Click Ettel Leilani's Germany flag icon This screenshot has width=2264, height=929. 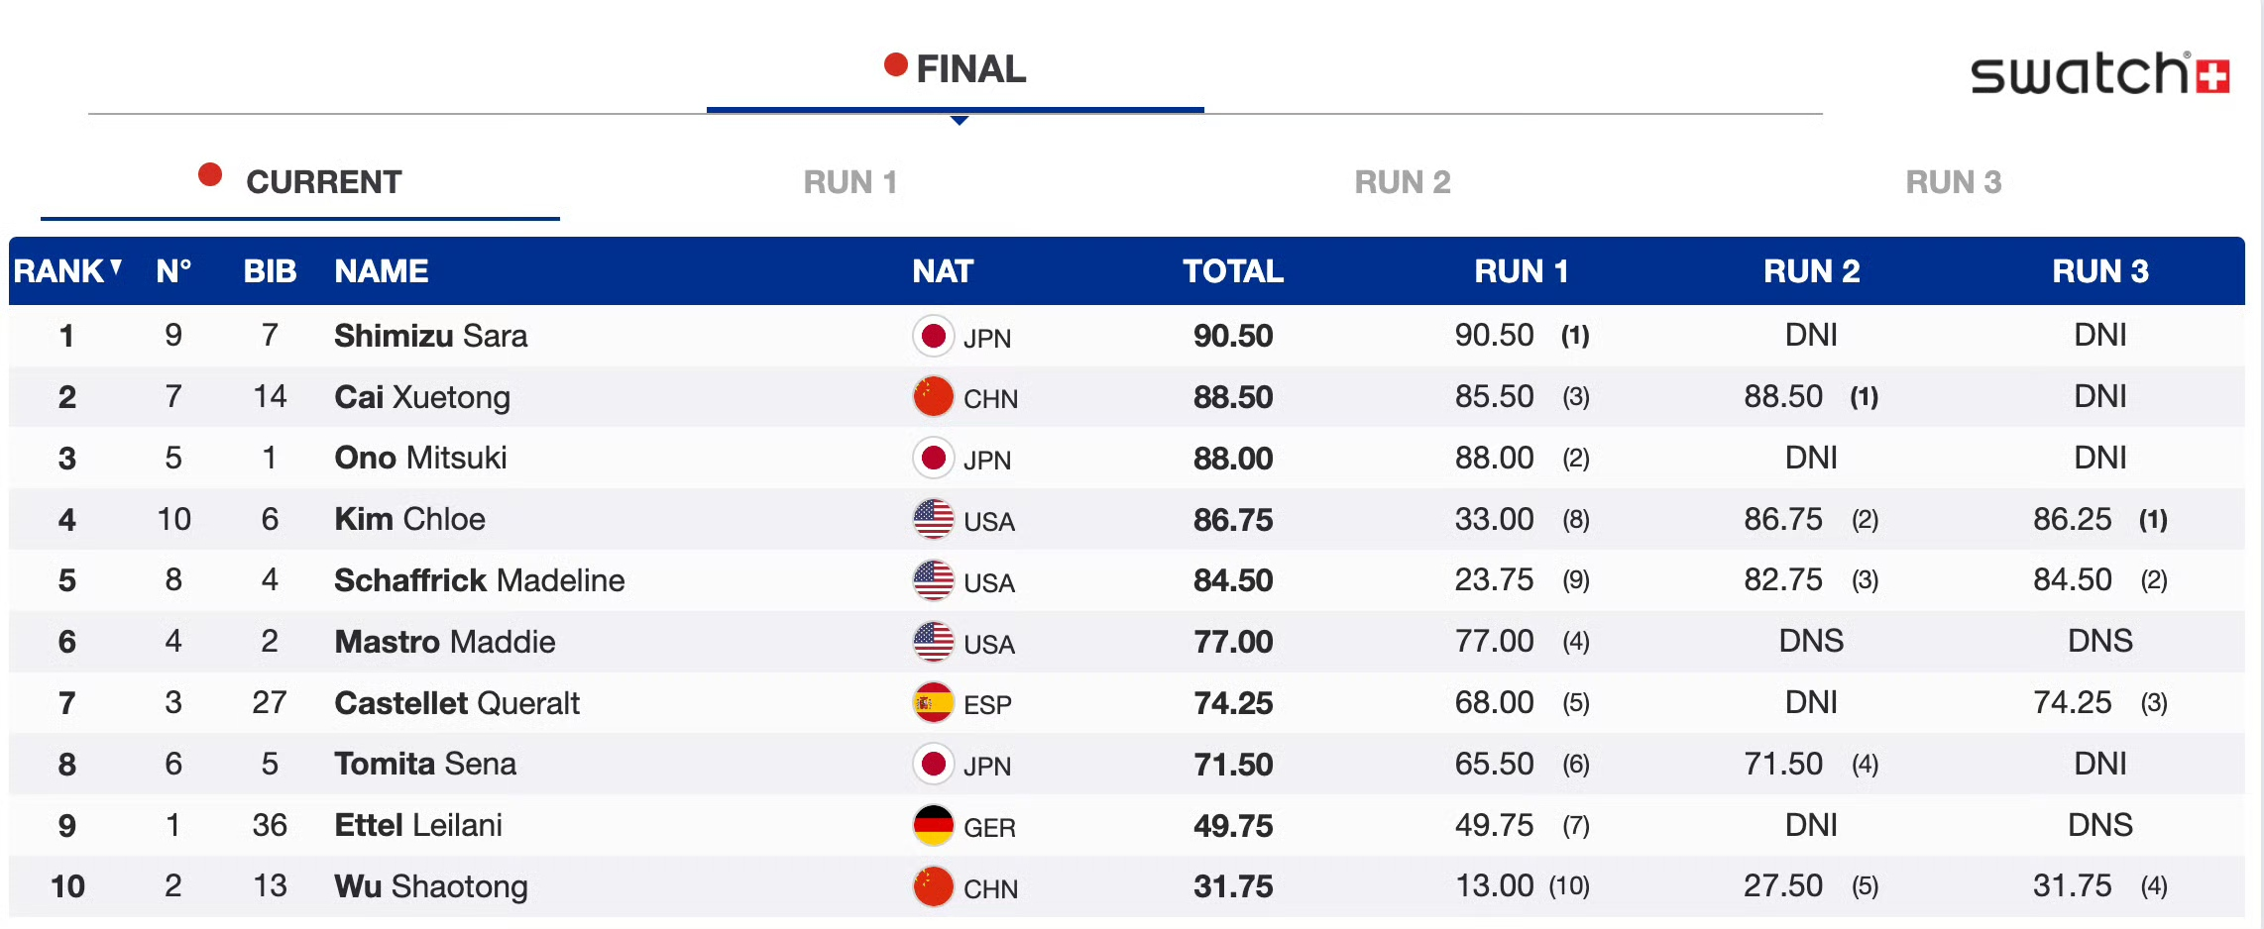tap(933, 826)
